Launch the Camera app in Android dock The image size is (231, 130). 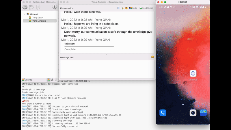(x=193, y=113)
